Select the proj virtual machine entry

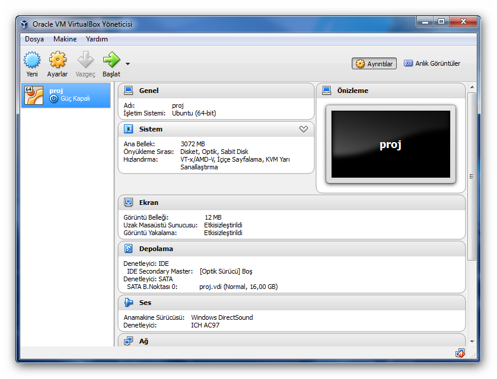coord(66,95)
